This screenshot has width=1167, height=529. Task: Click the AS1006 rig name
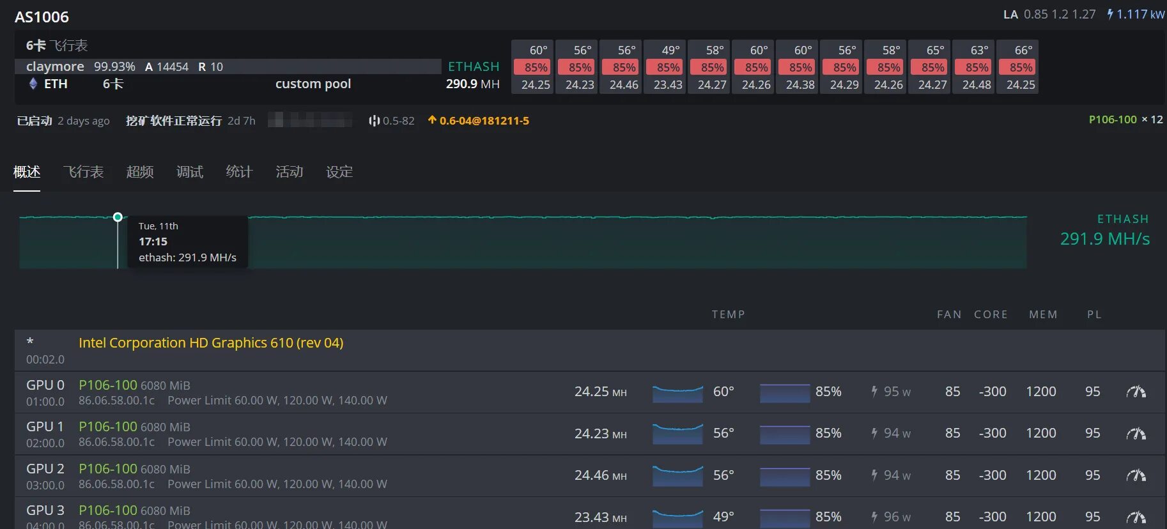pos(42,17)
